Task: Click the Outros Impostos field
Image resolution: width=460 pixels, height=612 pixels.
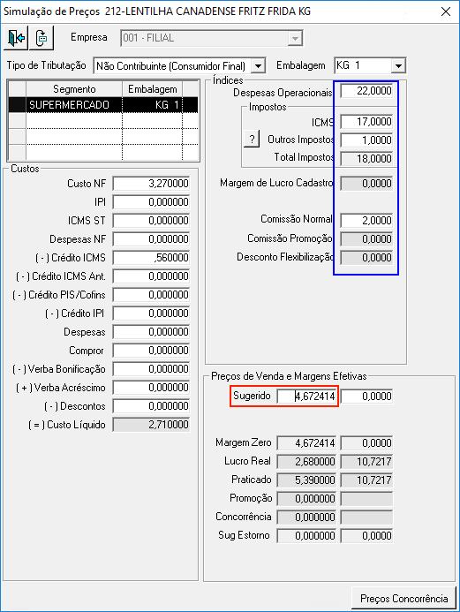Action: click(366, 140)
